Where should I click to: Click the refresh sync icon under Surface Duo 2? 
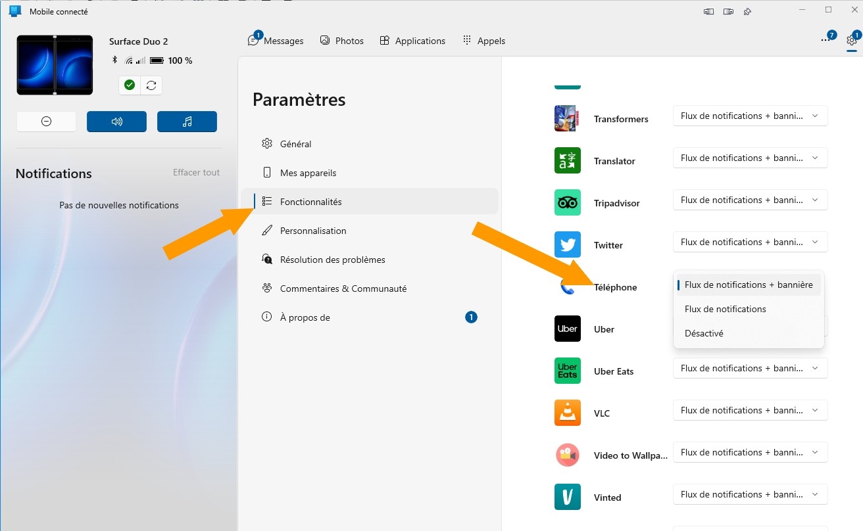pos(151,85)
